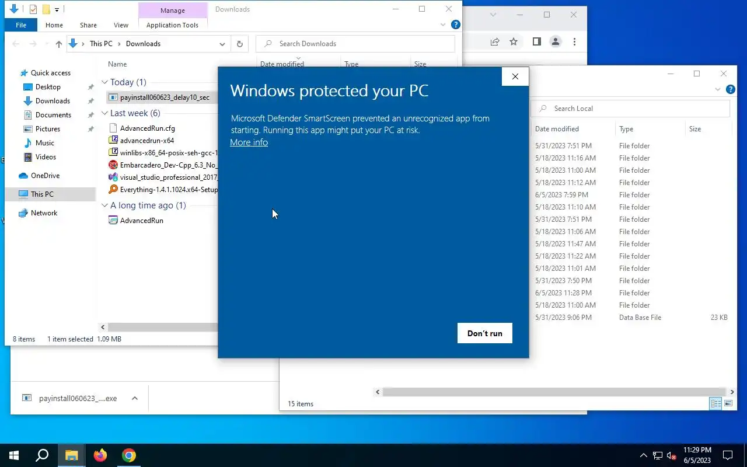Click the Search Downloads field
Image resolution: width=747 pixels, height=467 pixels.
(x=355, y=44)
